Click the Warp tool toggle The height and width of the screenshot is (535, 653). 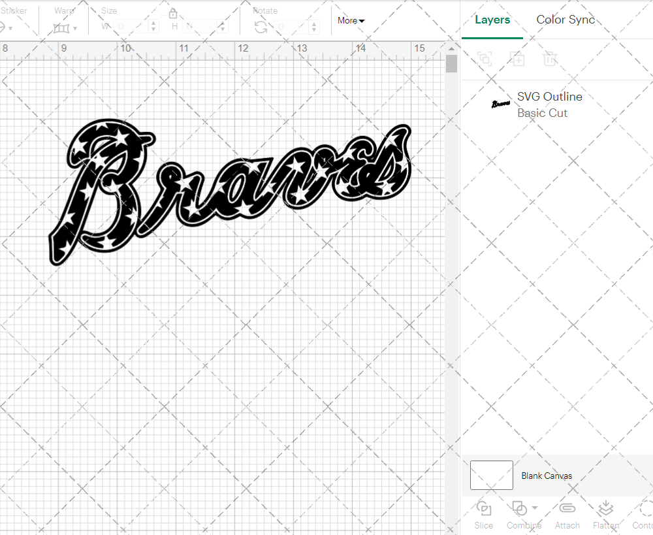(x=62, y=29)
